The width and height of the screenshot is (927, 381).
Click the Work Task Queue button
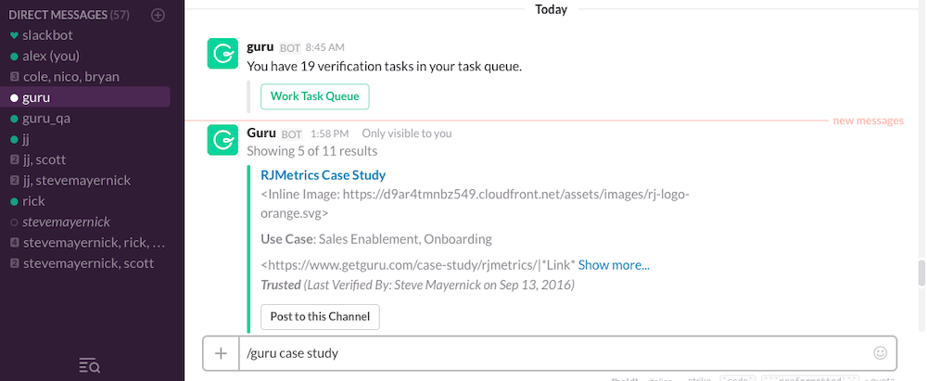tap(314, 96)
